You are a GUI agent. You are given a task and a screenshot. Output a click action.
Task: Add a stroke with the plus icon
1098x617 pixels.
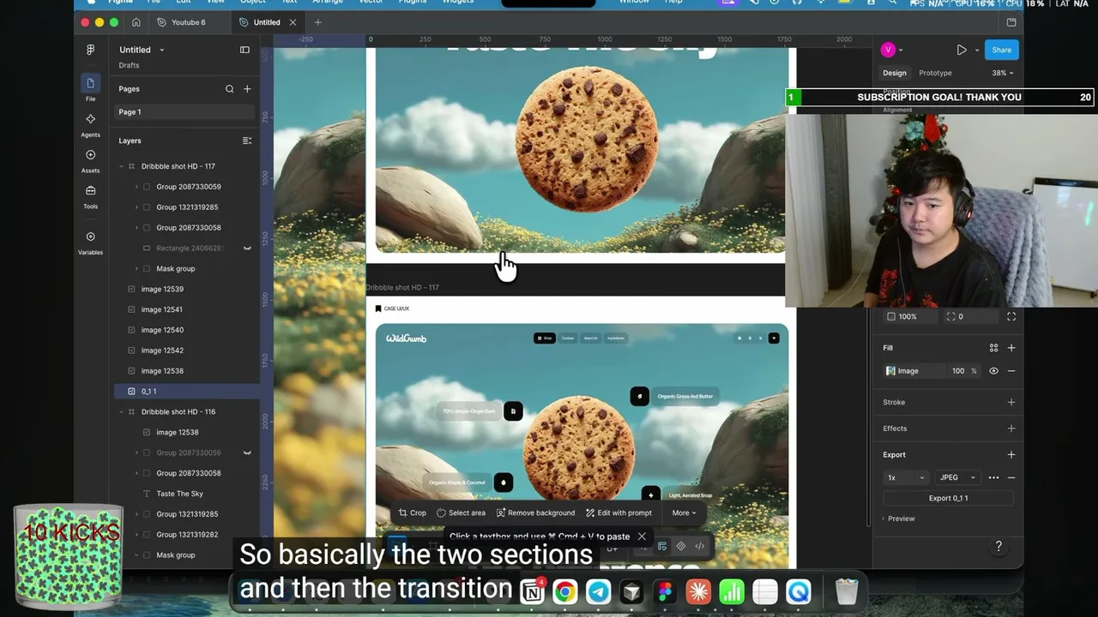tap(1011, 402)
